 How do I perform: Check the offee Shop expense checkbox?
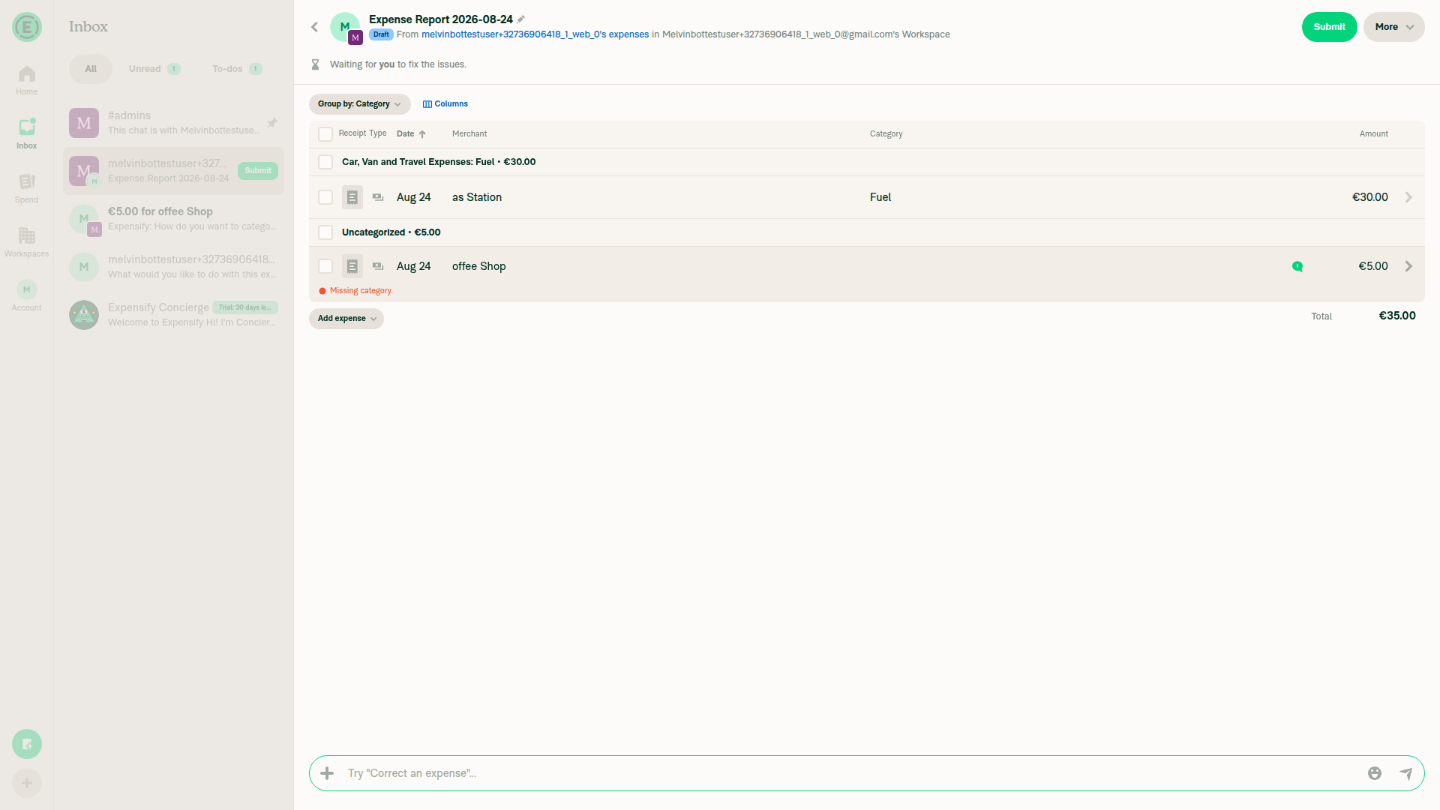(325, 266)
